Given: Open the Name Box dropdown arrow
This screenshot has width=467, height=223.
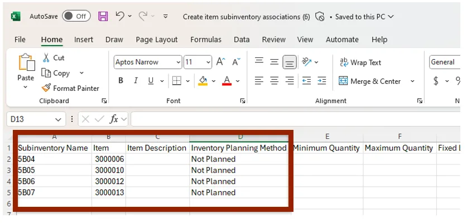Looking at the screenshot, I should click(x=59, y=119).
